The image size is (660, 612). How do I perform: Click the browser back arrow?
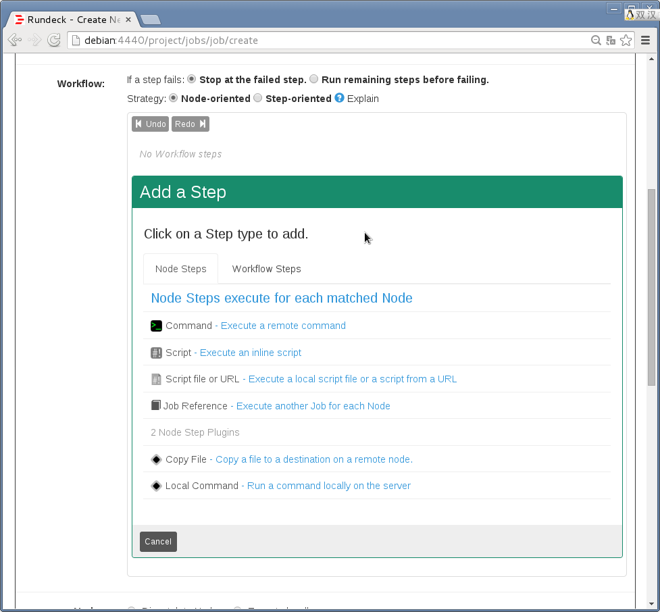[x=15, y=40]
